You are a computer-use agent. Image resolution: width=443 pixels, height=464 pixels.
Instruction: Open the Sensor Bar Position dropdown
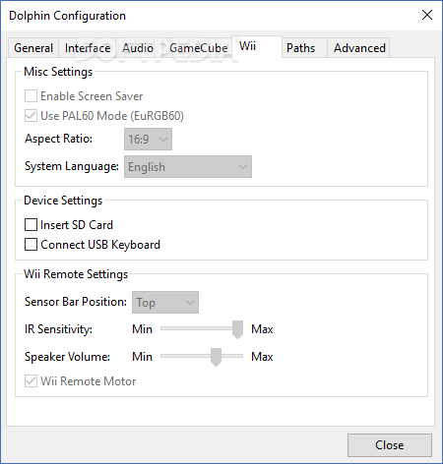click(x=165, y=302)
